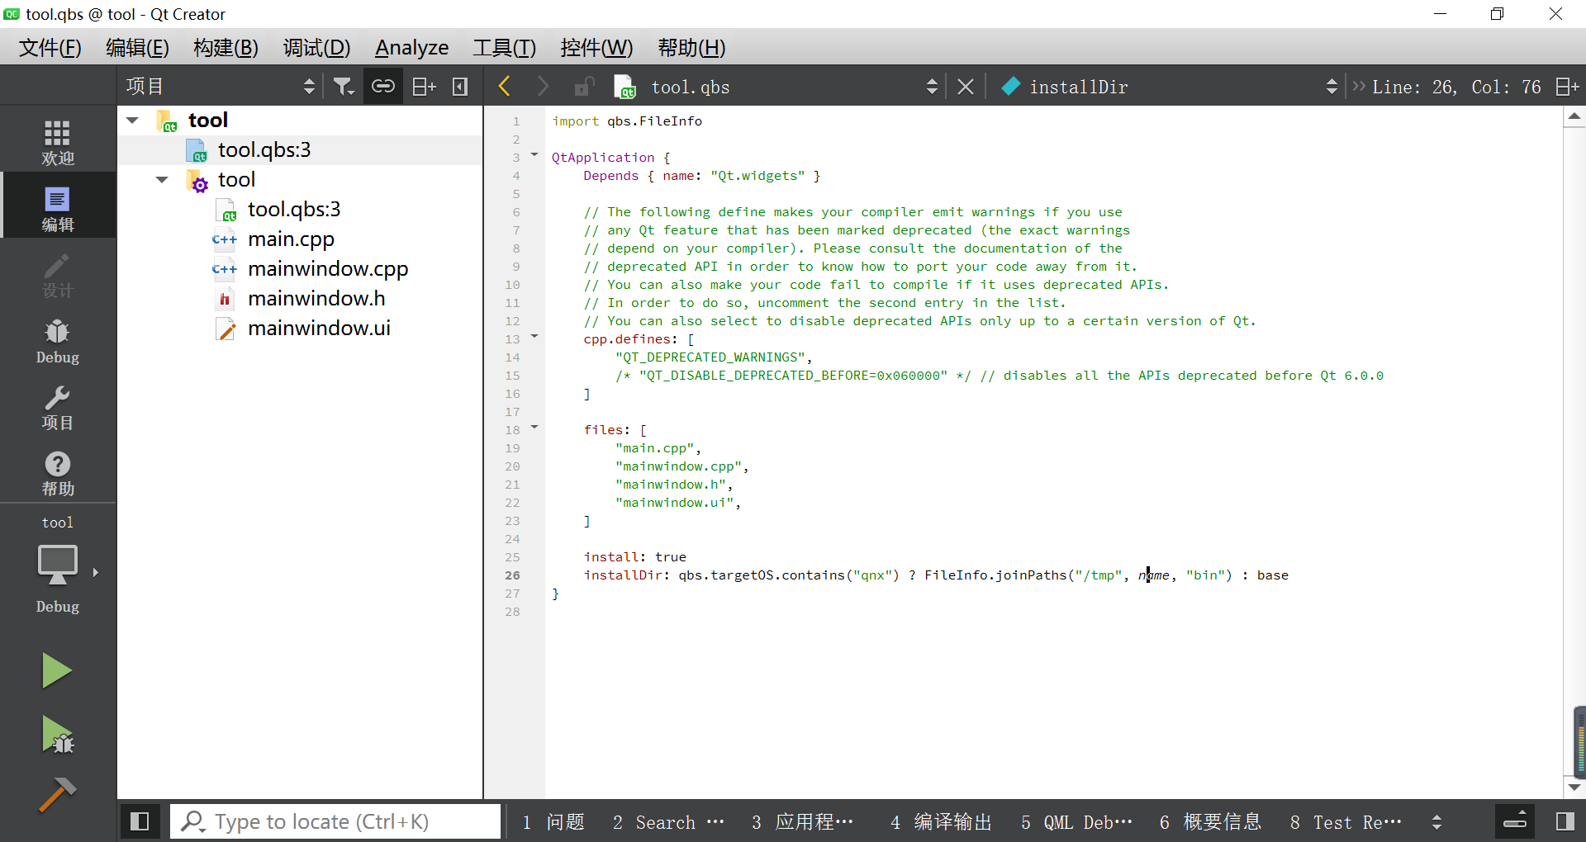Click the kit selector expand arrow

(96, 572)
